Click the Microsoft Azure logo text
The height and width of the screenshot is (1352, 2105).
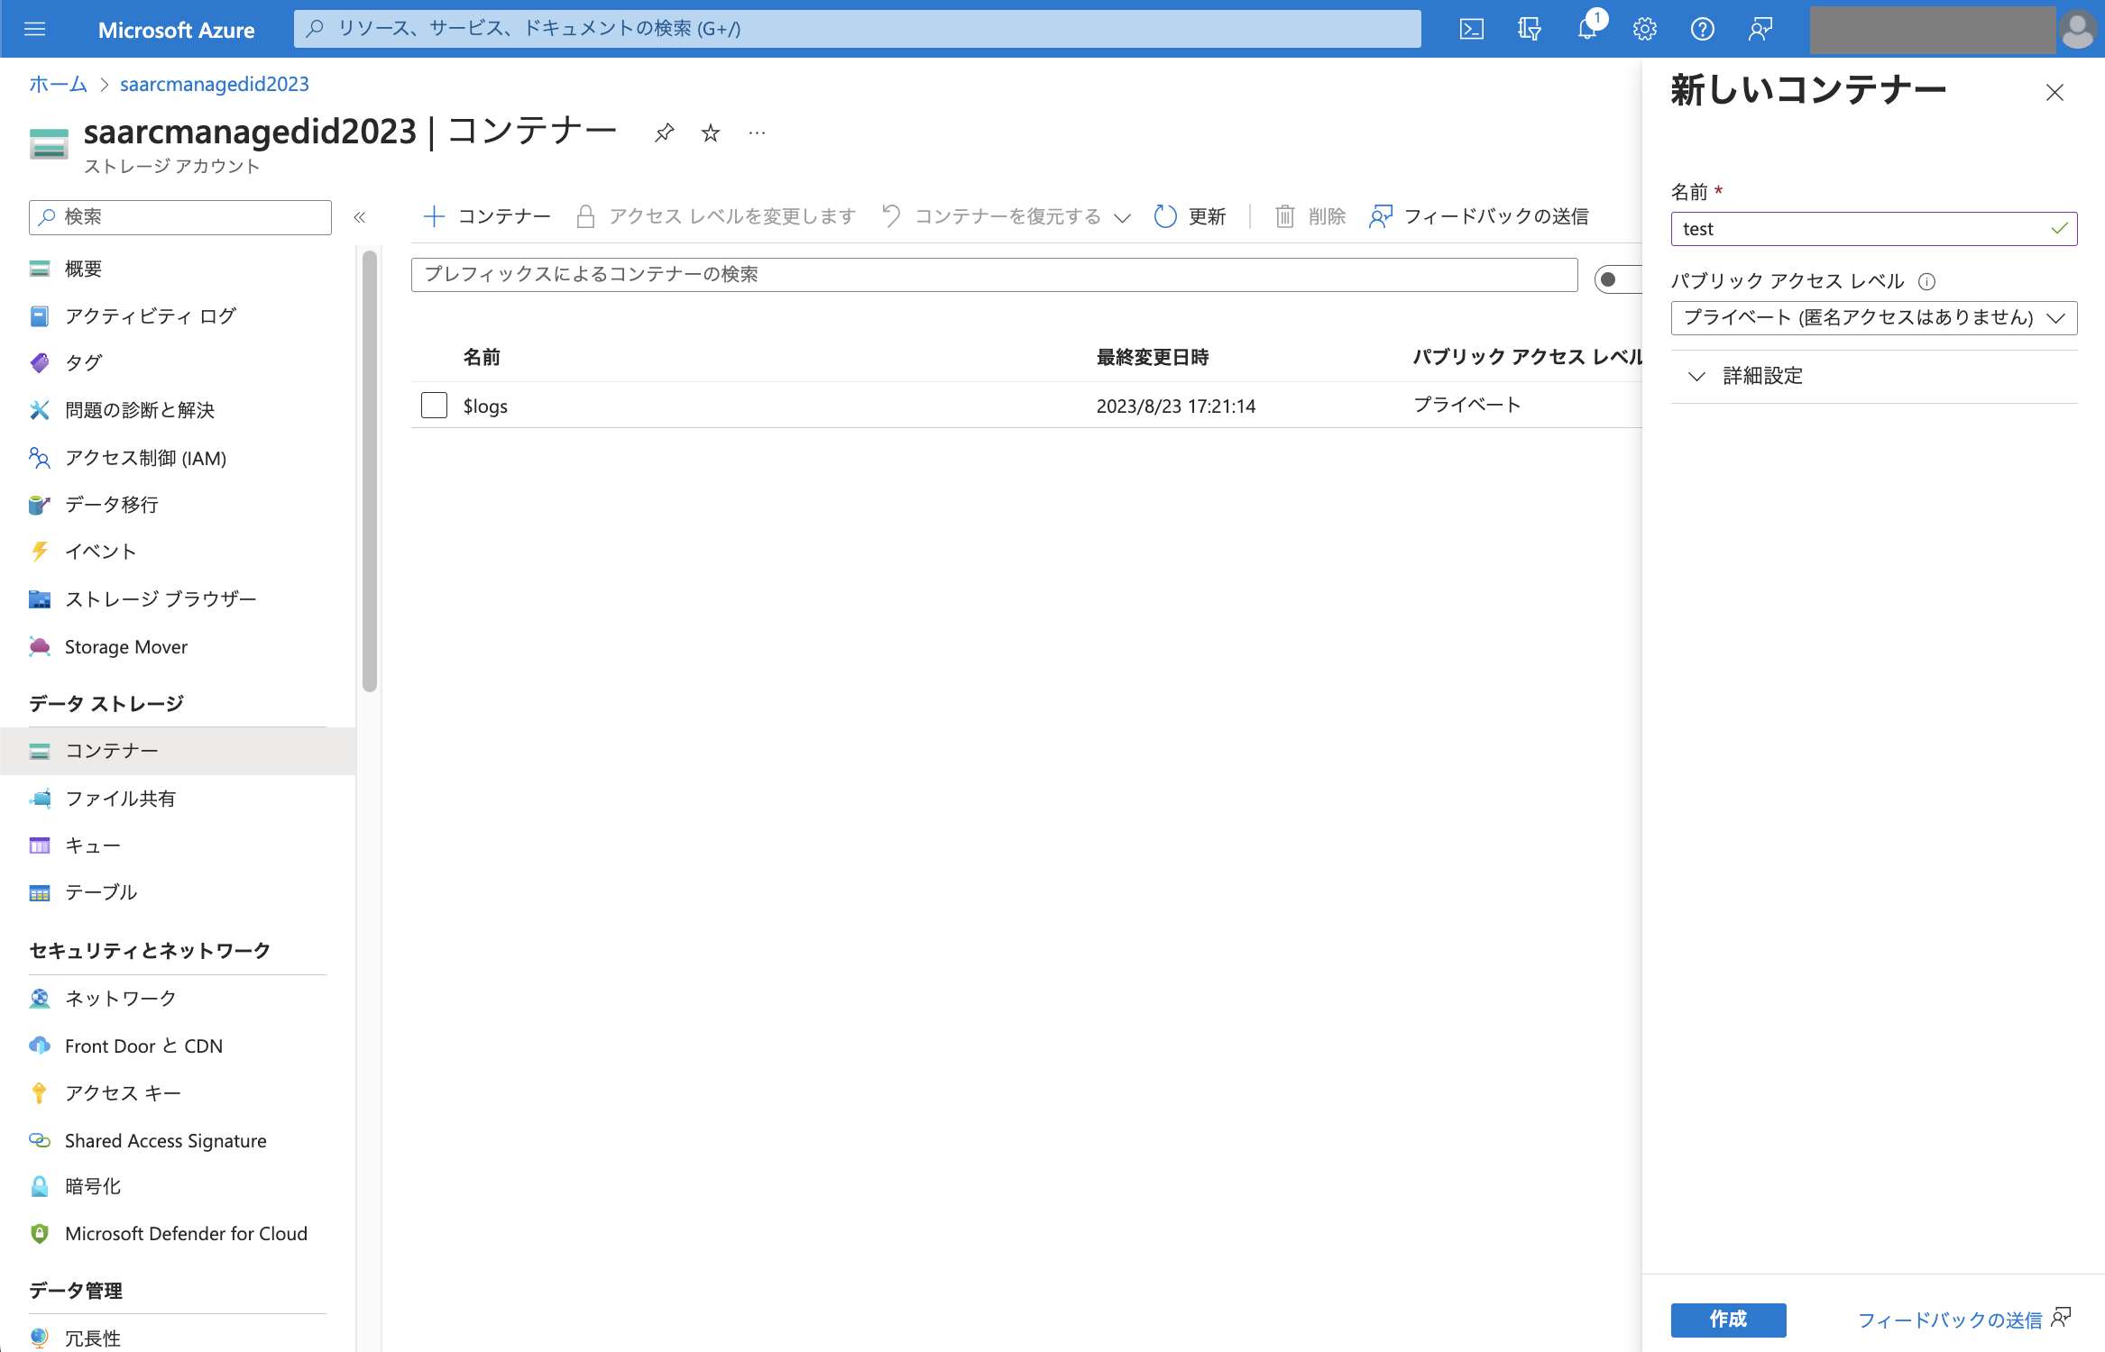tap(176, 30)
